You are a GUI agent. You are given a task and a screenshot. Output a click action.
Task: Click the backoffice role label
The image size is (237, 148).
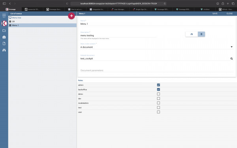(83, 90)
